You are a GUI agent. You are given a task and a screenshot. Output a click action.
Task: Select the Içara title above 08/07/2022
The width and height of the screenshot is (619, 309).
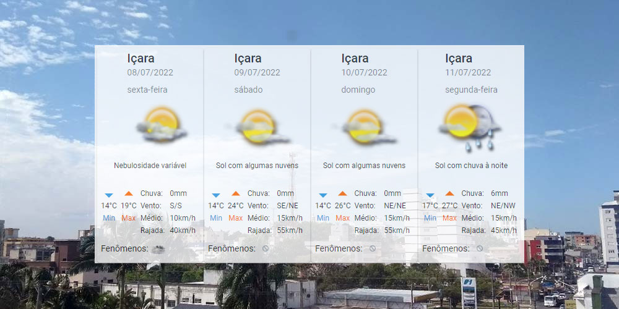coord(141,59)
